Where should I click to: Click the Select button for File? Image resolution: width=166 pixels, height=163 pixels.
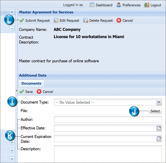(x=155, y=111)
